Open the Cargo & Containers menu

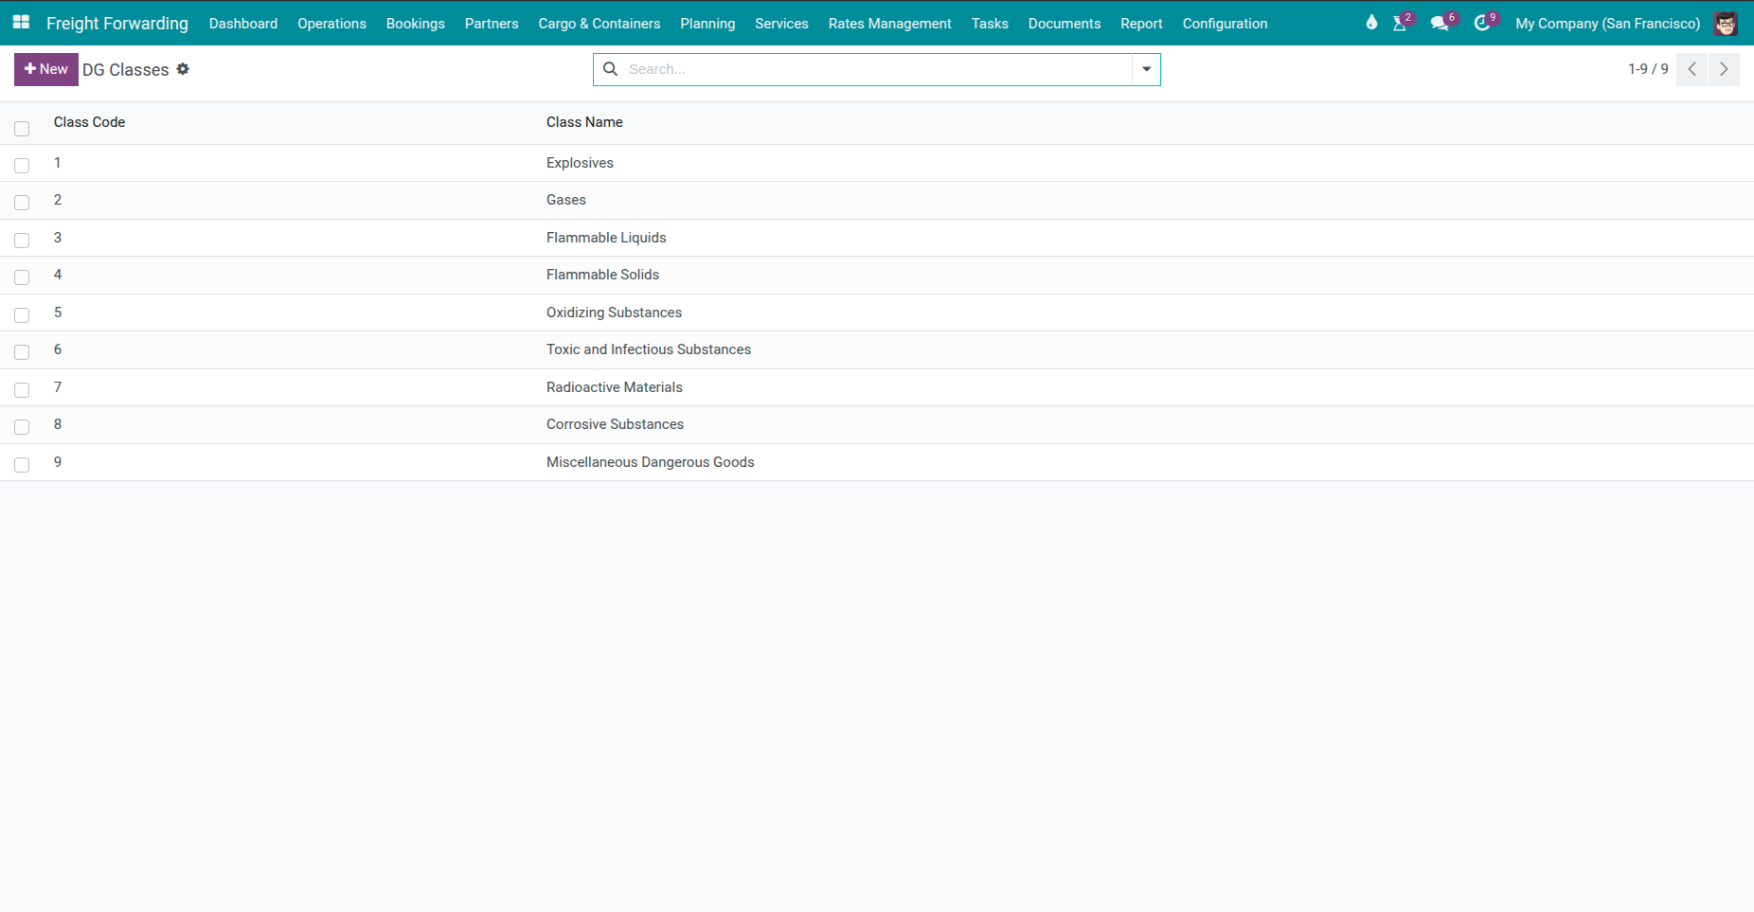599,24
